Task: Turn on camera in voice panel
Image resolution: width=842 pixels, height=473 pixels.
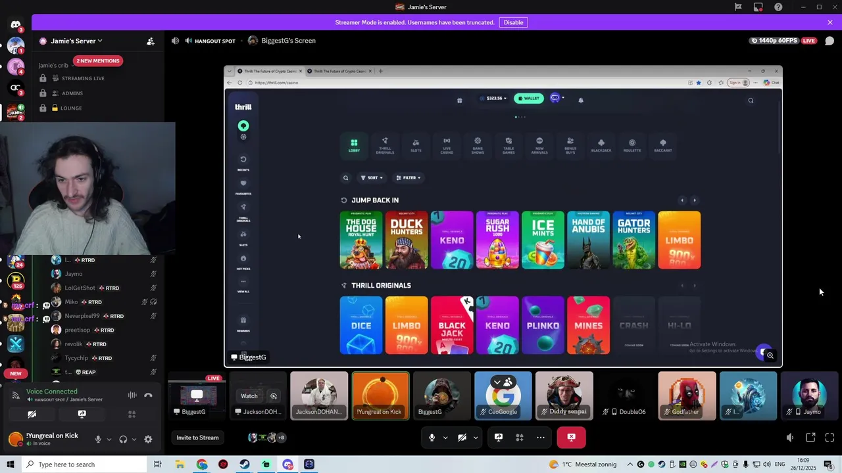Action: tap(32, 415)
